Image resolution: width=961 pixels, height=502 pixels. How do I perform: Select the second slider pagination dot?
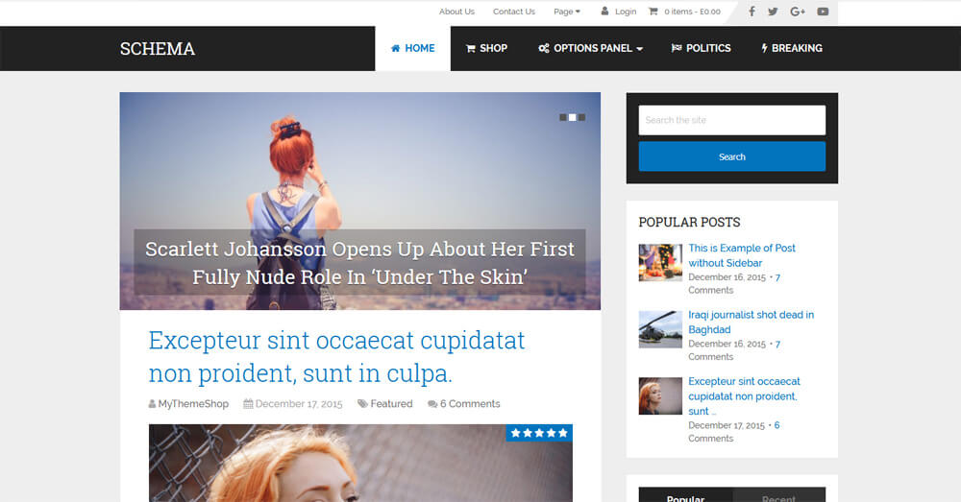(x=573, y=117)
